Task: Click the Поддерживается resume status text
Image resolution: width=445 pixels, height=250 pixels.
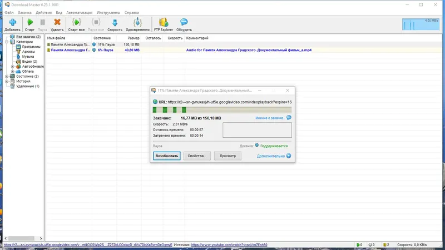Action: click(x=274, y=146)
